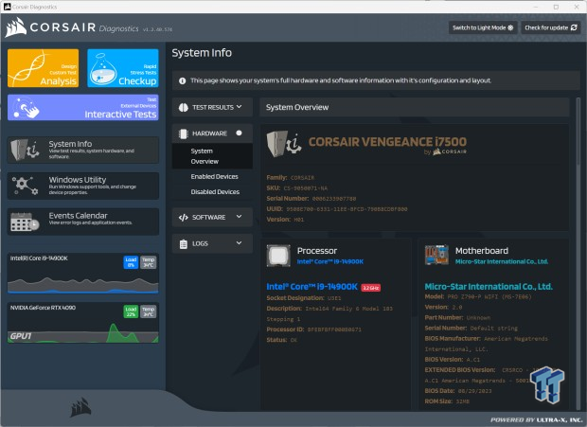Select System Overview in Hardware menu
The width and height of the screenshot is (587, 427).
[x=212, y=156]
